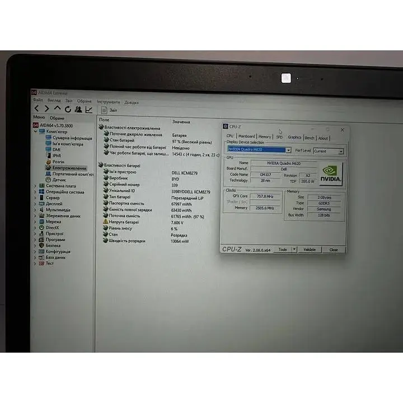Click the Forward arrow in AIDA64 toolbar
The width and height of the screenshot is (403, 403).
tap(46, 109)
